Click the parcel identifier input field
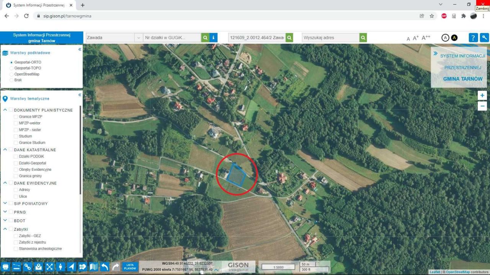The width and height of the screenshot is (490, 275). (x=256, y=37)
